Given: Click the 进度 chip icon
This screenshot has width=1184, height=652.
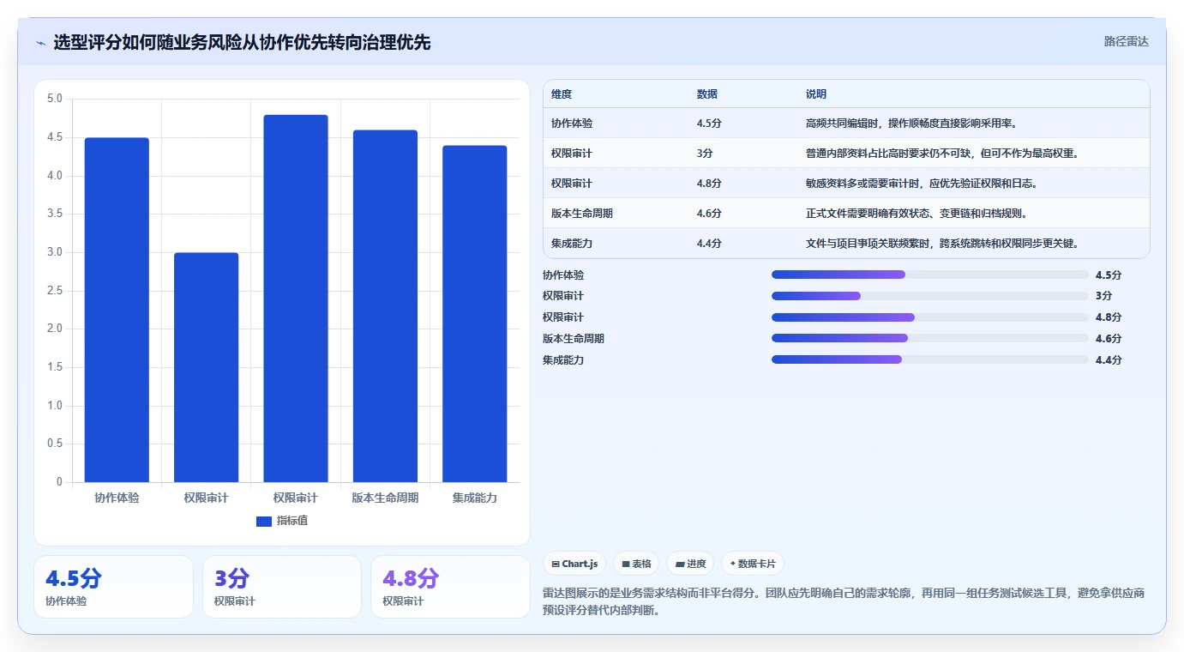Looking at the screenshot, I should [x=680, y=564].
